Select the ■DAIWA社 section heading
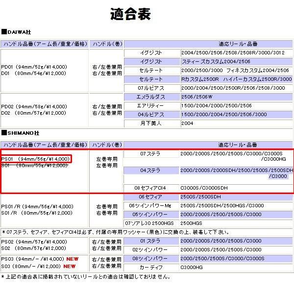294x294 pixels. pos(16,32)
